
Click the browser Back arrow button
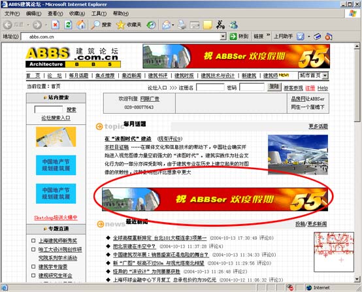[x=8, y=25]
